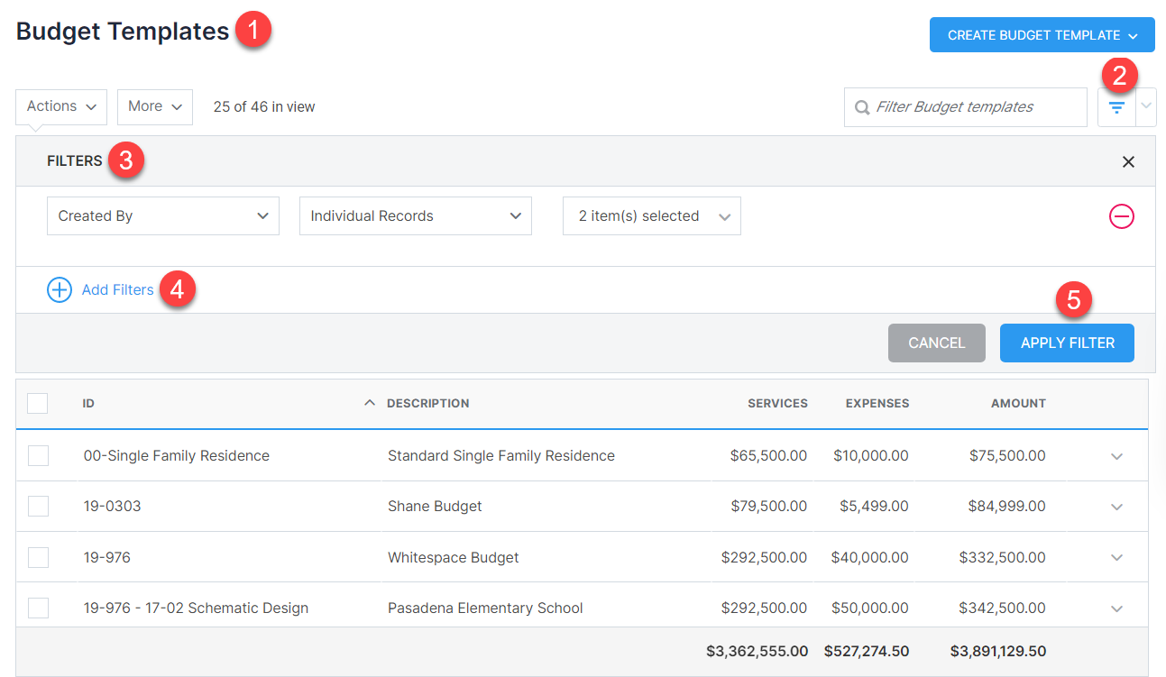
Task: Open the Individual Records dropdown
Action: 415,215
